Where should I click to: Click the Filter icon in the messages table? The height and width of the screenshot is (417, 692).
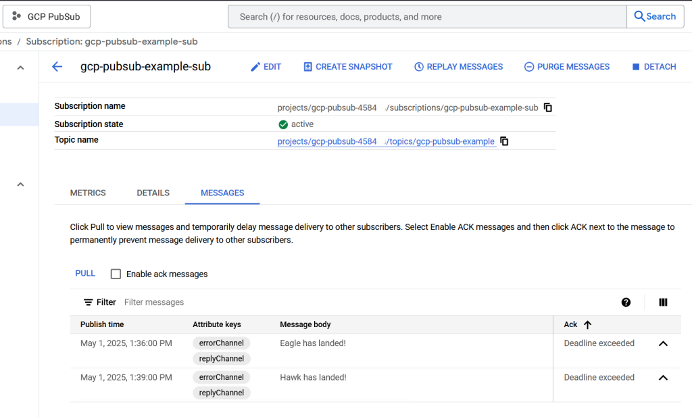pyautogui.click(x=89, y=302)
